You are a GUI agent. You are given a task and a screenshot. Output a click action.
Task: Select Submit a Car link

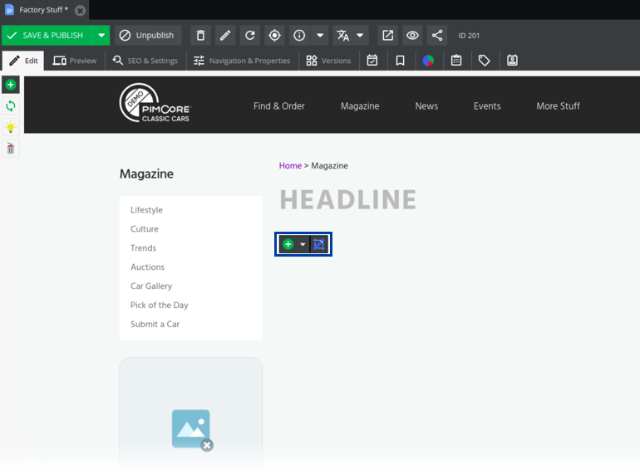coord(155,324)
